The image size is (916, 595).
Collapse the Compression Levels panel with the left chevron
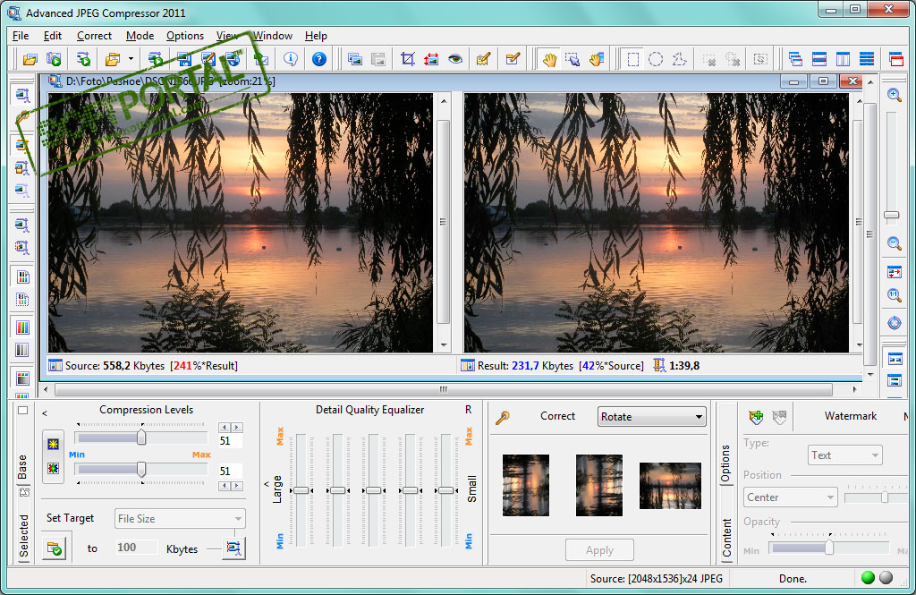[x=45, y=413]
